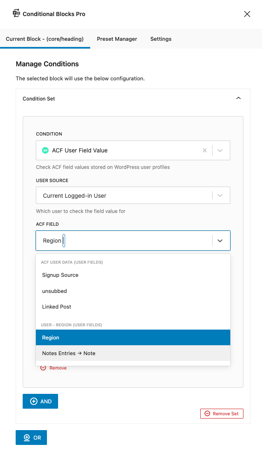Collapse the Condition Set panel
262x454 pixels.
(238, 98)
